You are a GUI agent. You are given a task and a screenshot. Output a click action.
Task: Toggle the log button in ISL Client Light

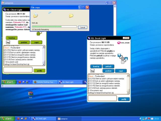click(x=8, y=42)
